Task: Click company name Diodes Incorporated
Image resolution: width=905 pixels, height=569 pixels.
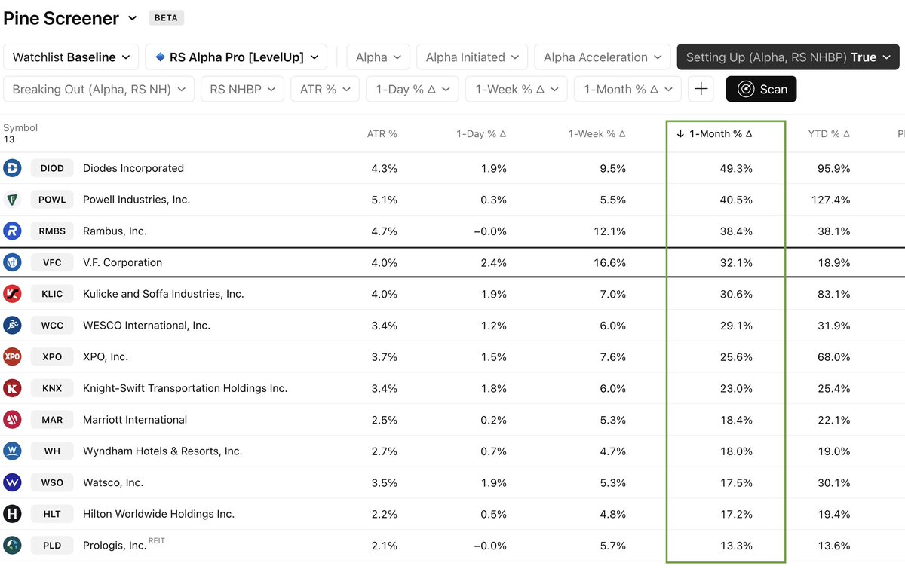Action: pos(133,168)
